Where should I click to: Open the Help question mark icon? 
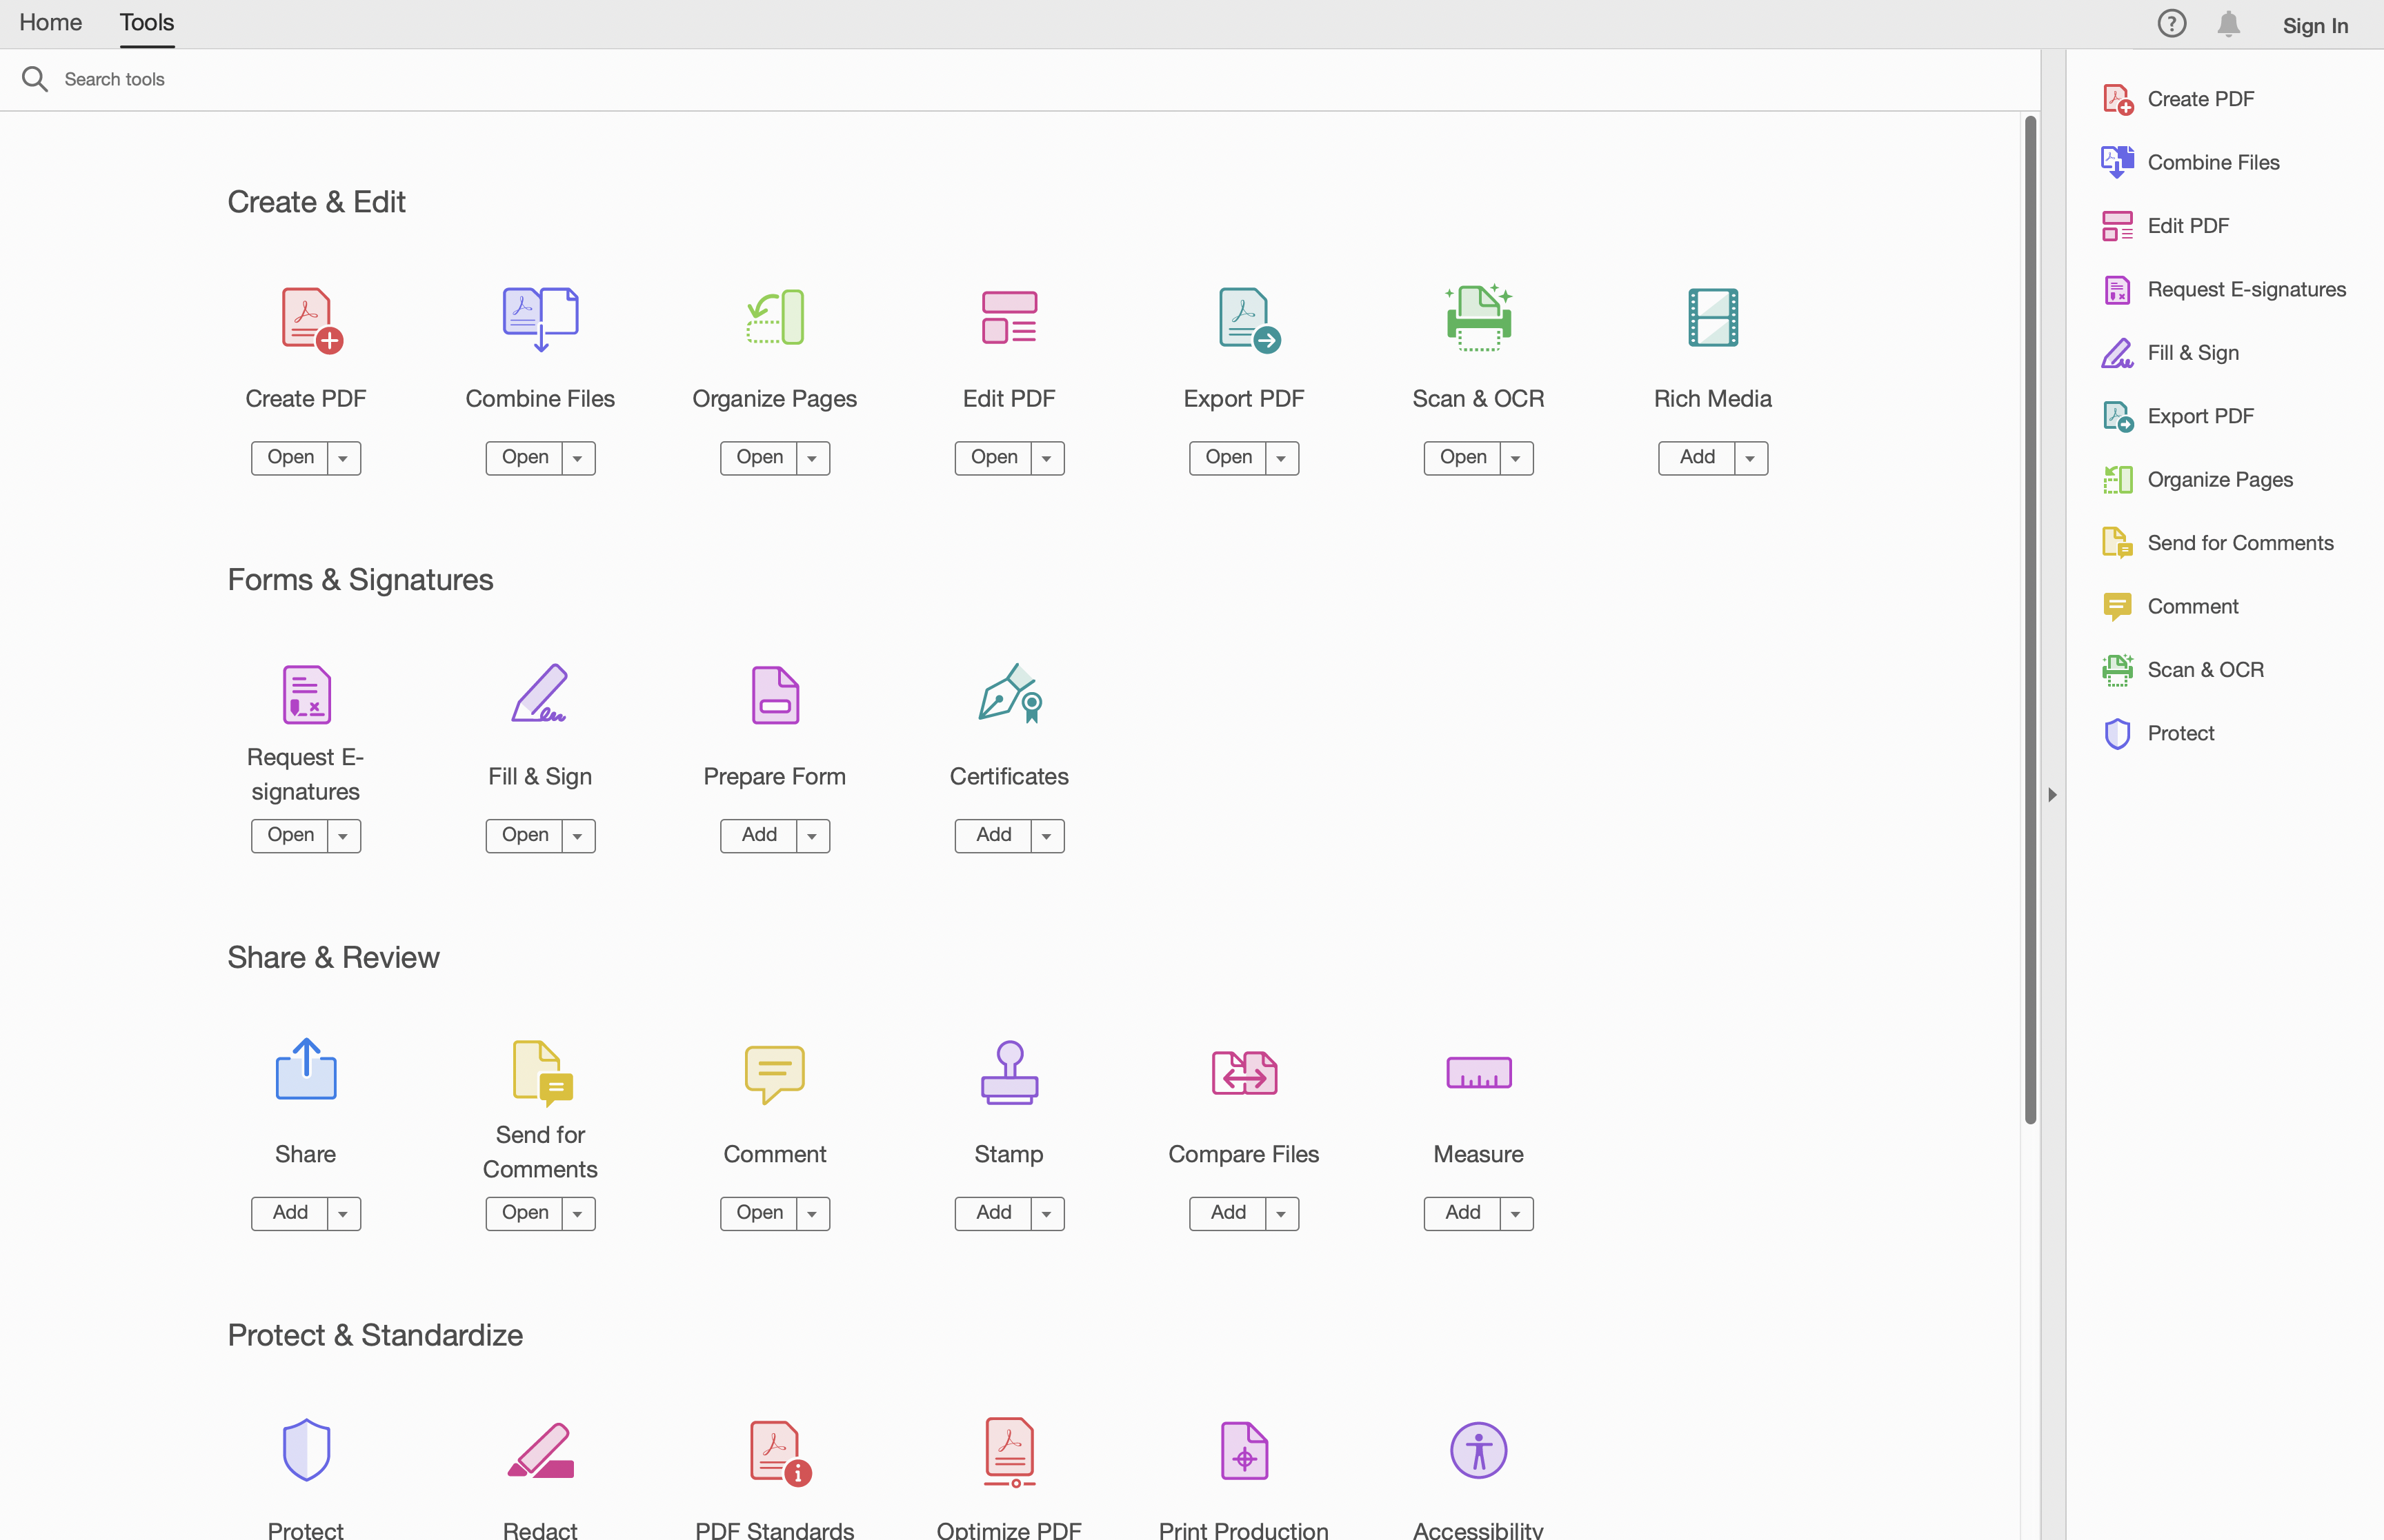pos(2171,23)
